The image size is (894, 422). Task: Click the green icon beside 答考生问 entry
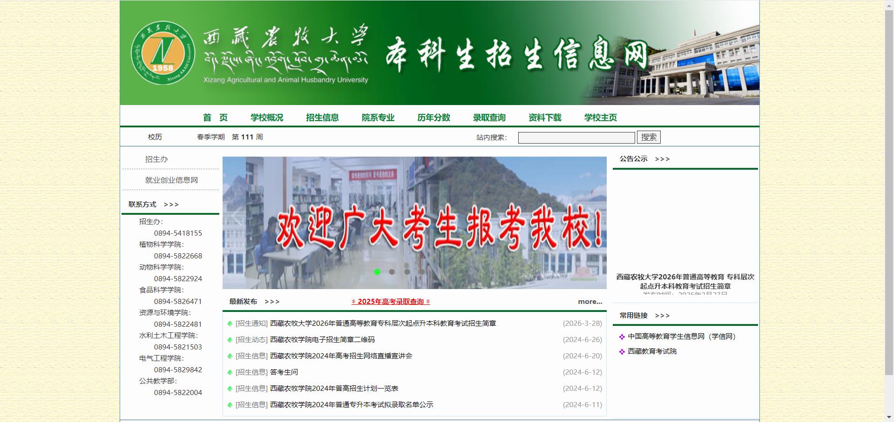[230, 372]
